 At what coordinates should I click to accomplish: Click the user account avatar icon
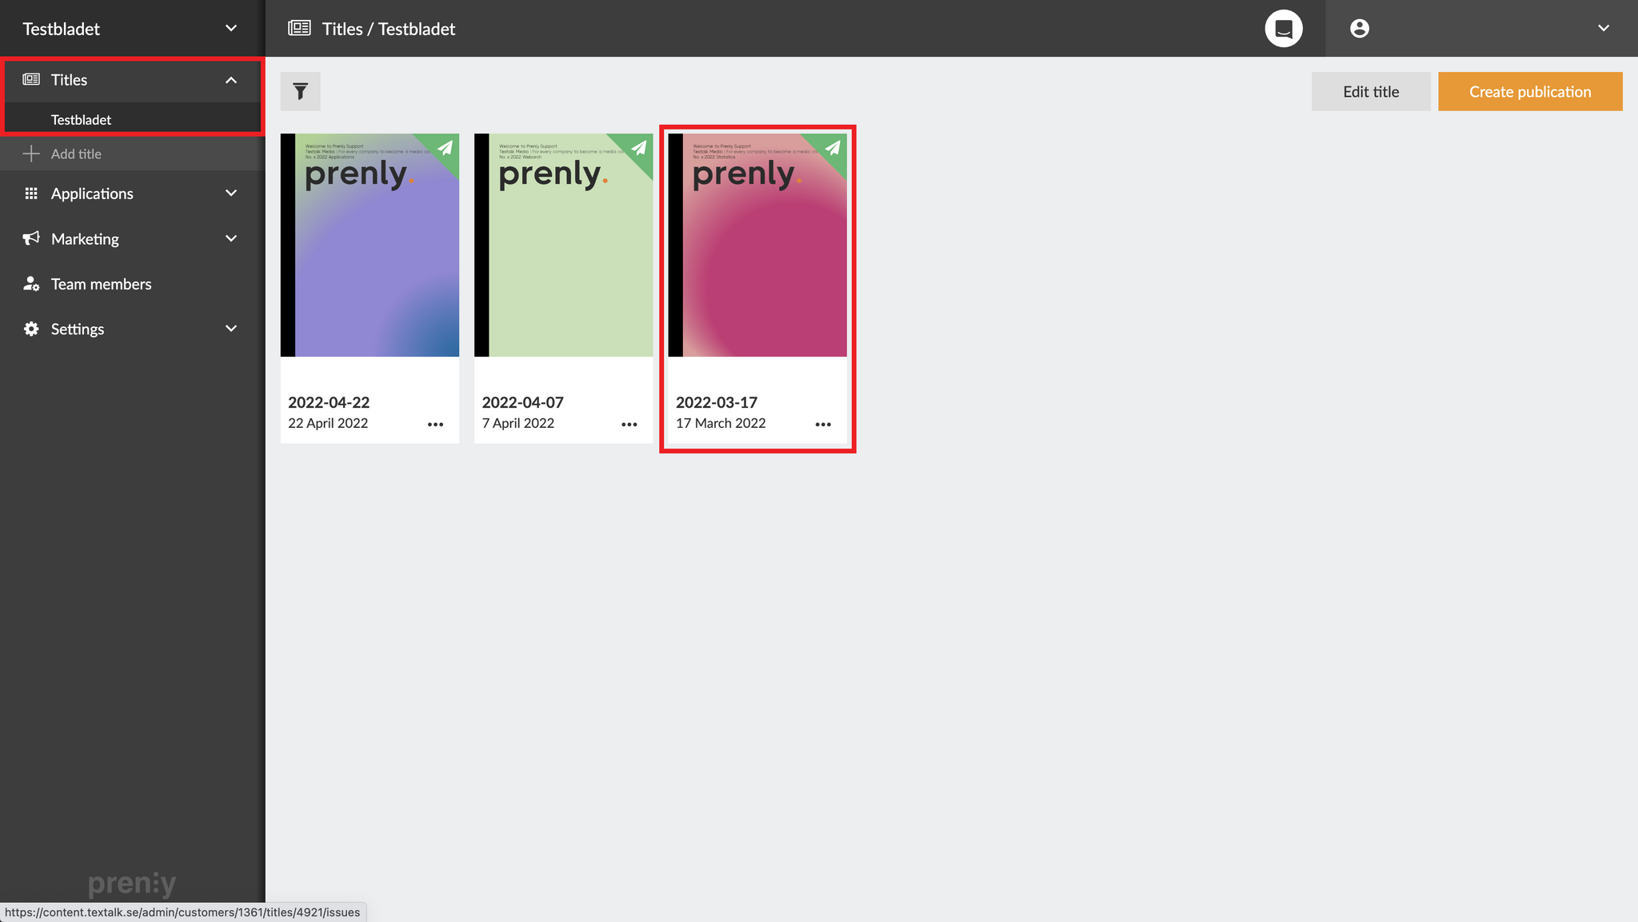[x=1359, y=29]
